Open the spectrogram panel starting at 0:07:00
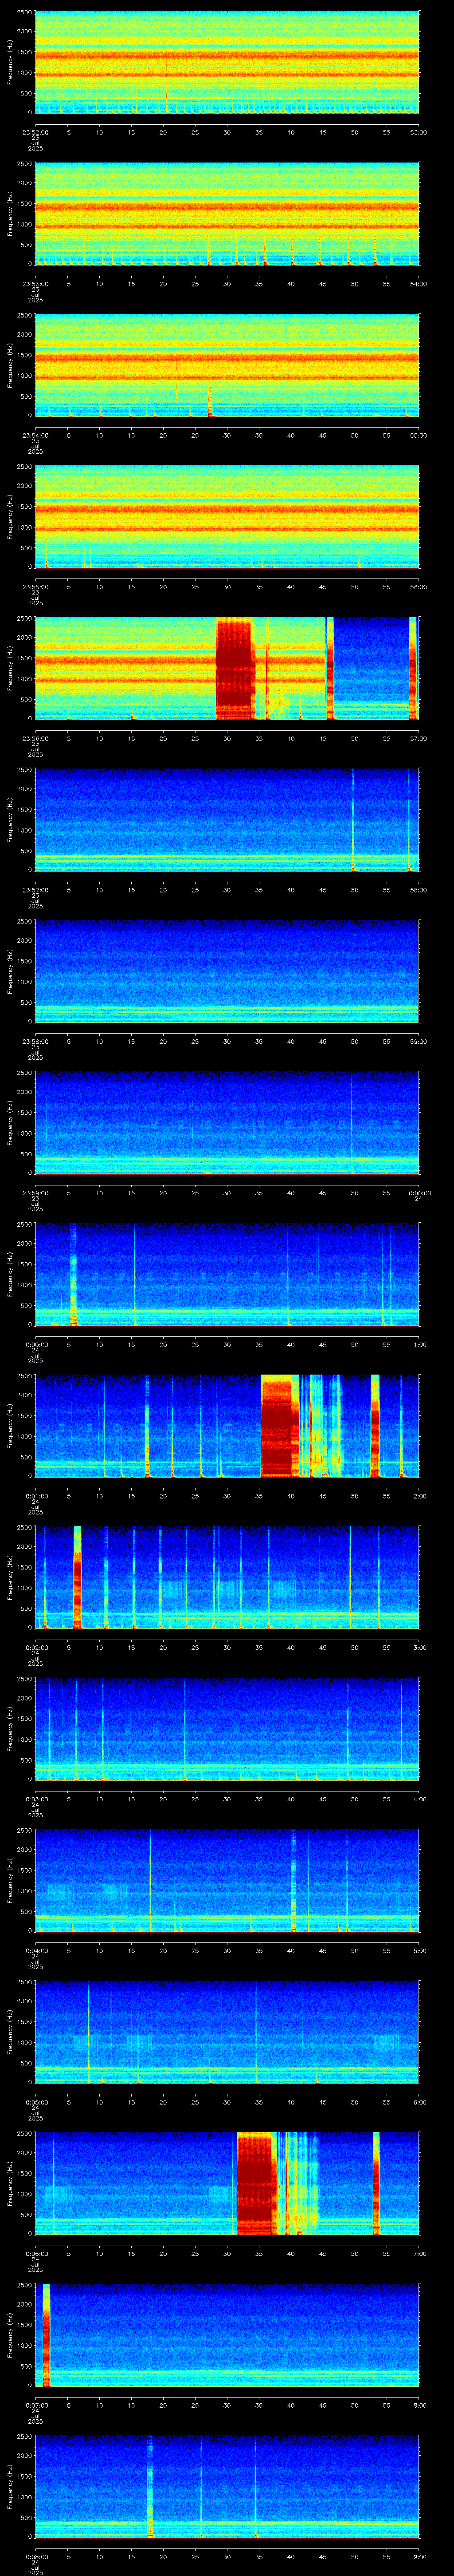Image resolution: width=454 pixels, height=2576 pixels. (227, 2335)
